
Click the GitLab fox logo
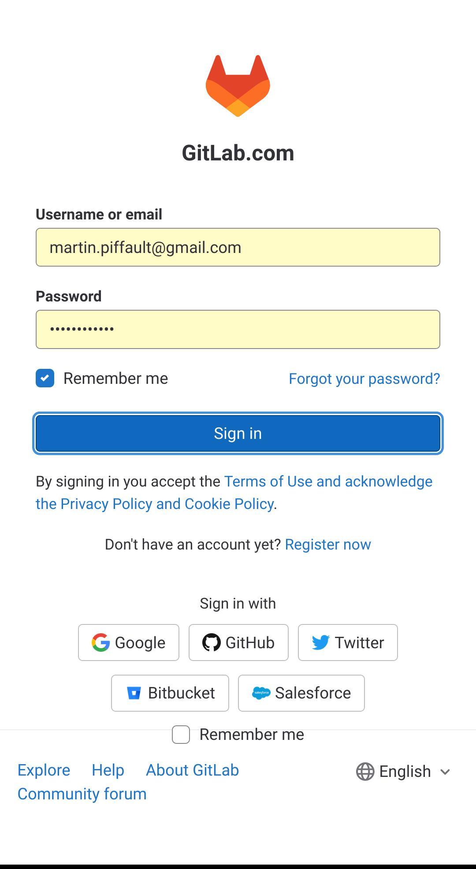click(x=238, y=86)
